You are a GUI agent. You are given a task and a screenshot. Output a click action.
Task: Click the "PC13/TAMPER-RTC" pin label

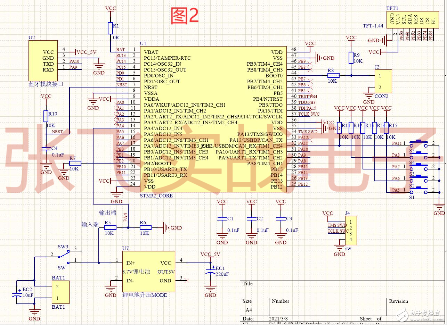167,58
